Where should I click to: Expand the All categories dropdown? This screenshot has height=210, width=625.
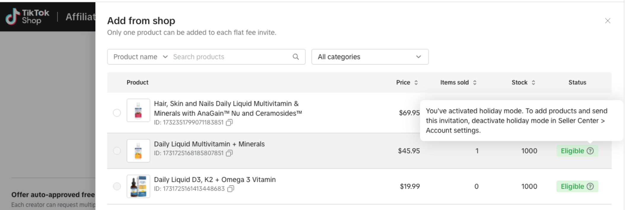click(x=370, y=57)
